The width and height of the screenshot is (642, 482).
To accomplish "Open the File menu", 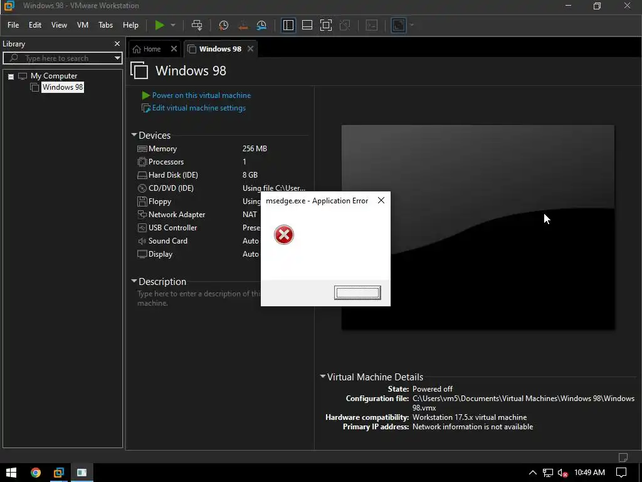I will [x=13, y=25].
